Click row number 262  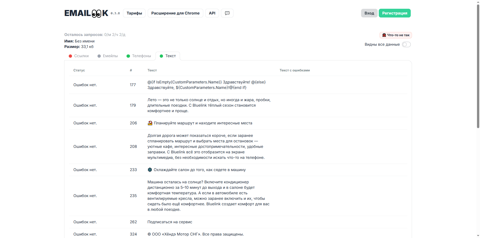[x=133, y=222]
